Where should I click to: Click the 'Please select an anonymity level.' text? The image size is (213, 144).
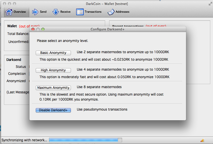[62, 41]
